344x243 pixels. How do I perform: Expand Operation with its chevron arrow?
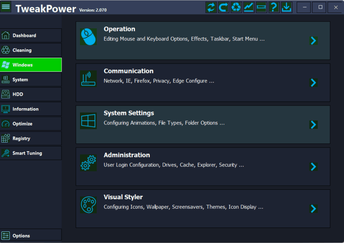[x=313, y=40]
